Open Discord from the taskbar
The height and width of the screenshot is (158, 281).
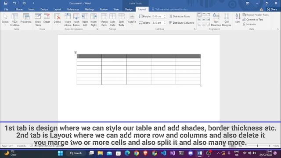click(x=191, y=153)
